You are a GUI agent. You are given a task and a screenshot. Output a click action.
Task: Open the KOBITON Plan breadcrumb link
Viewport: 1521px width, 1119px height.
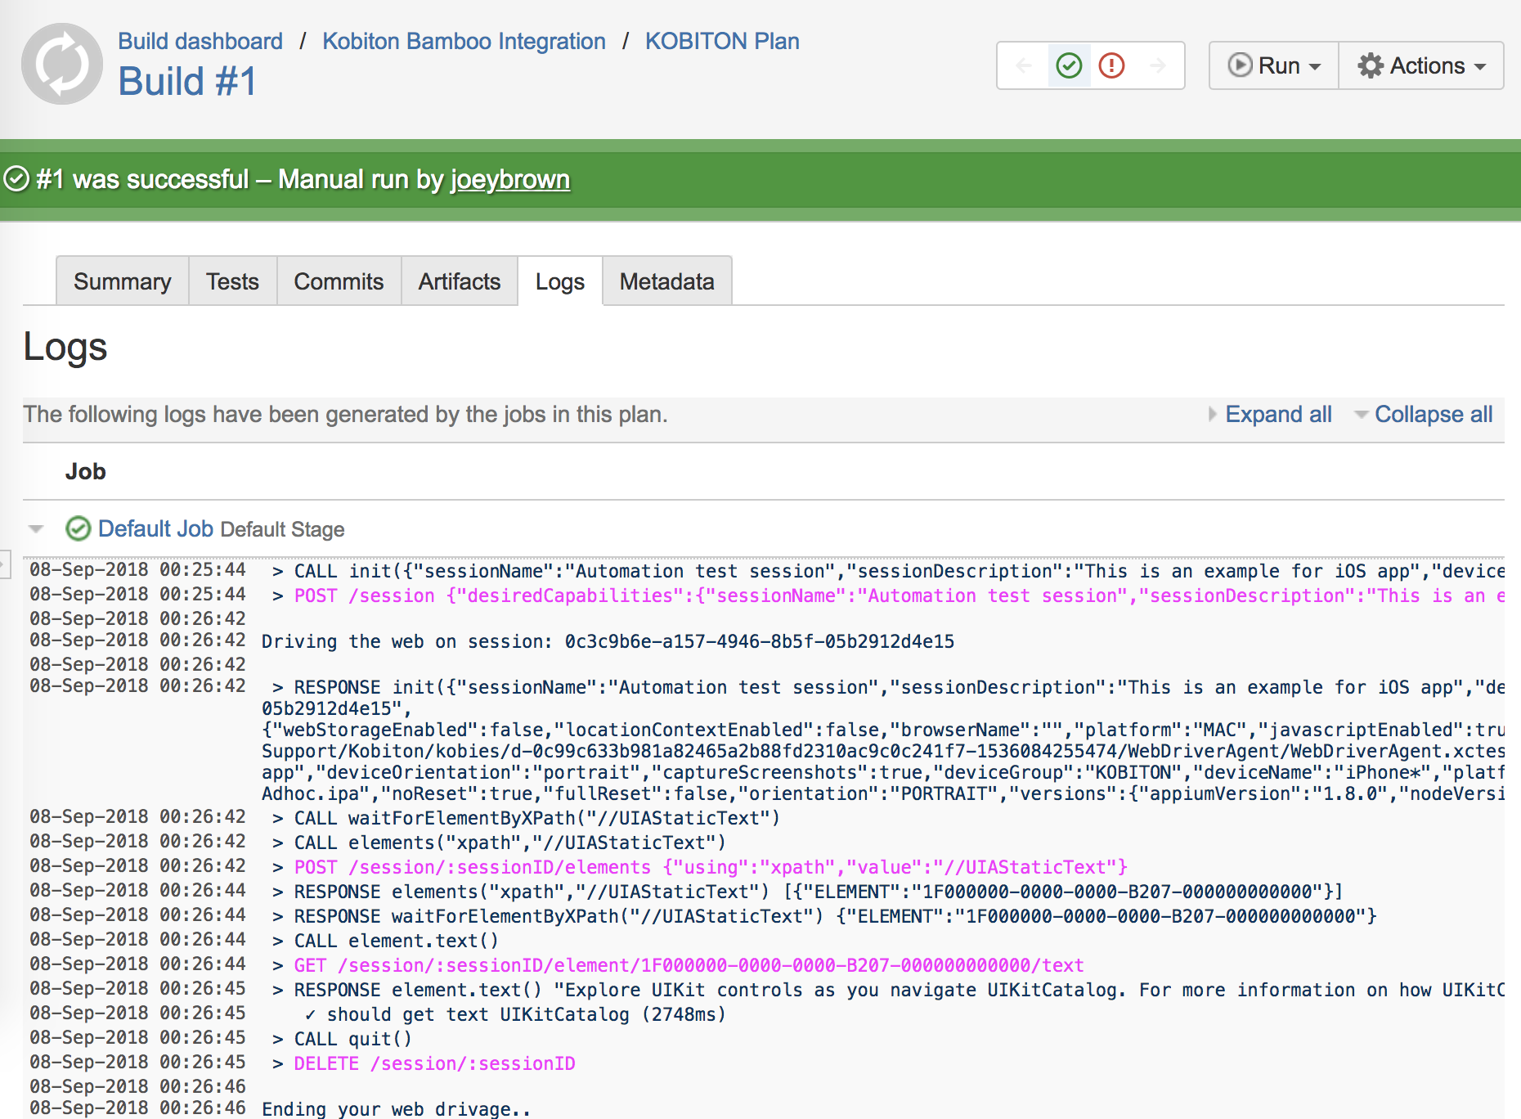[722, 41]
